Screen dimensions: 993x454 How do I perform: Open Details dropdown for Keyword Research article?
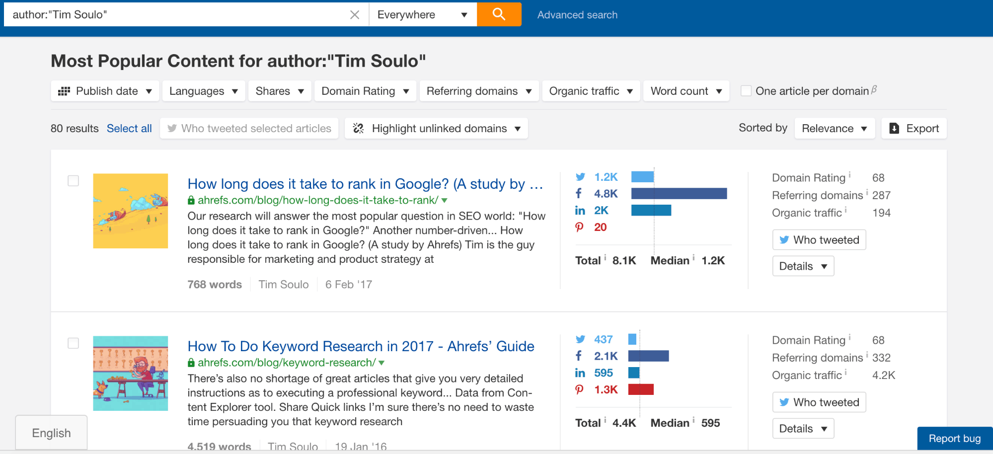click(803, 428)
